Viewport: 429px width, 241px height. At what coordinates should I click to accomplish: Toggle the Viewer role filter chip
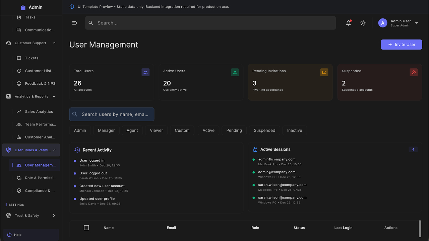[157, 131]
